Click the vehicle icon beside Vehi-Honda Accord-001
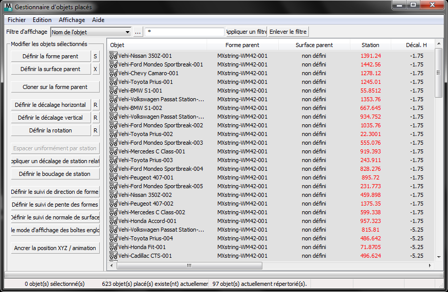Image resolution: width=448 pixels, height=292 pixels. tap(114, 220)
